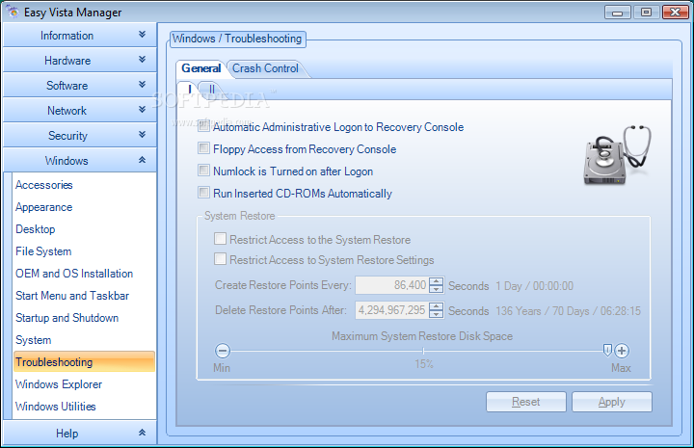
Task: Check Numlock is Turned on after Logon
Action: click(203, 171)
